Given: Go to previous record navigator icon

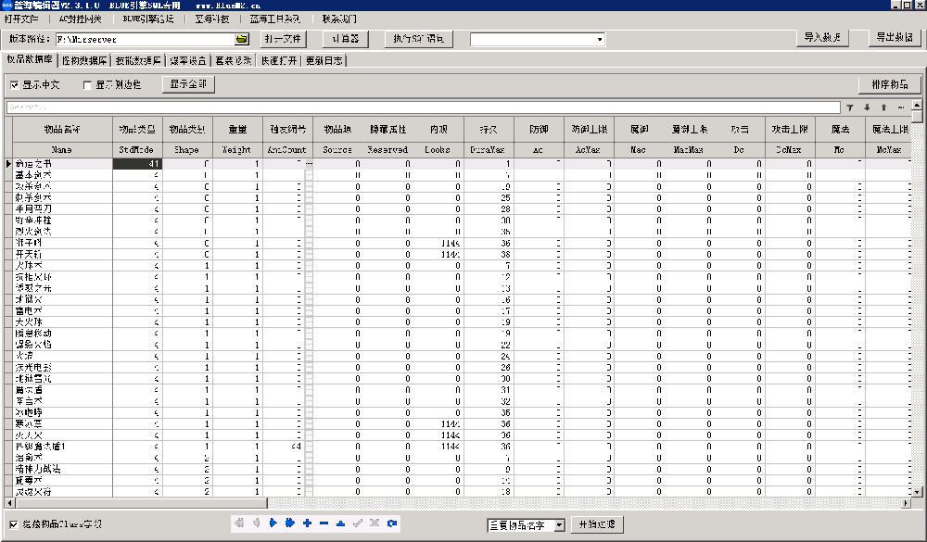Looking at the screenshot, I should 256,523.
